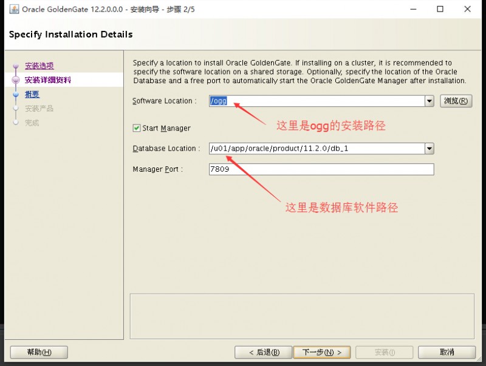This screenshot has width=486, height=366.
Task: Select the 摘要 step in sidebar
Action: (x=32, y=94)
